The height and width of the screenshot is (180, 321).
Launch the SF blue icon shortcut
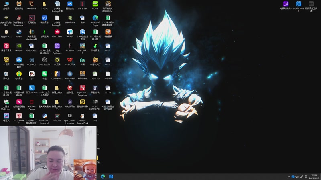pyautogui.click(x=95, y=89)
